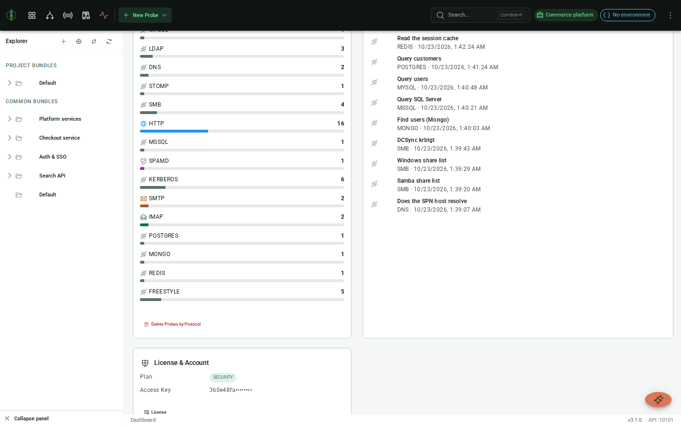
Task: Click the SPAMD shield icon
Action: (143, 161)
